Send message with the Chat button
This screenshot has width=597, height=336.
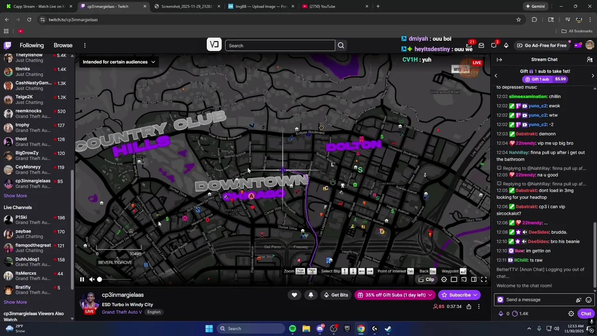point(586,314)
